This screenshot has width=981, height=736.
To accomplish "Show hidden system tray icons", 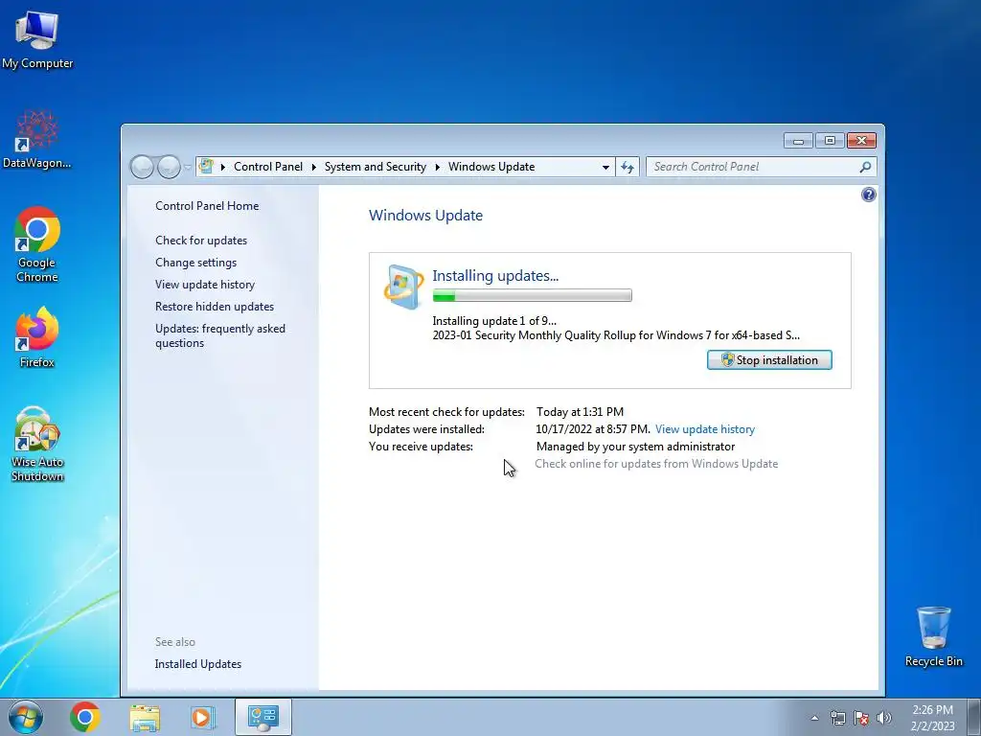I will pyautogui.click(x=814, y=718).
